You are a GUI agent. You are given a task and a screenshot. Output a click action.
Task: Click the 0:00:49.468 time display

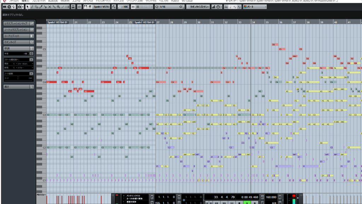point(250,197)
